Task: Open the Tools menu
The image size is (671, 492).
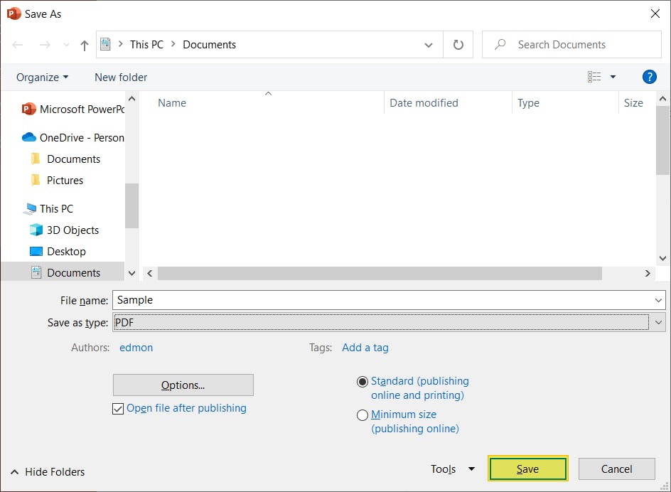Action: tap(452, 469)
